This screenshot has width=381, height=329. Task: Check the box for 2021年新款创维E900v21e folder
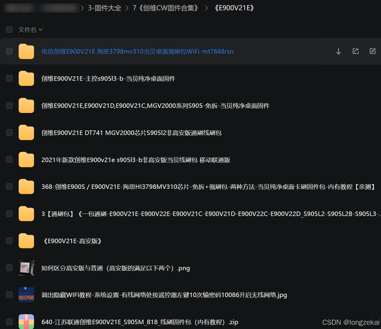(x=9, y=159)
